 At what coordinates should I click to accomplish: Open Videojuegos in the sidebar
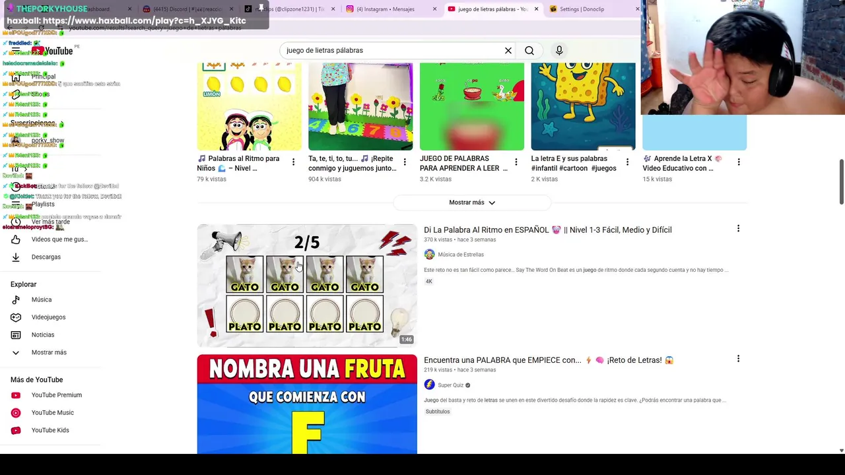(49, 317)
